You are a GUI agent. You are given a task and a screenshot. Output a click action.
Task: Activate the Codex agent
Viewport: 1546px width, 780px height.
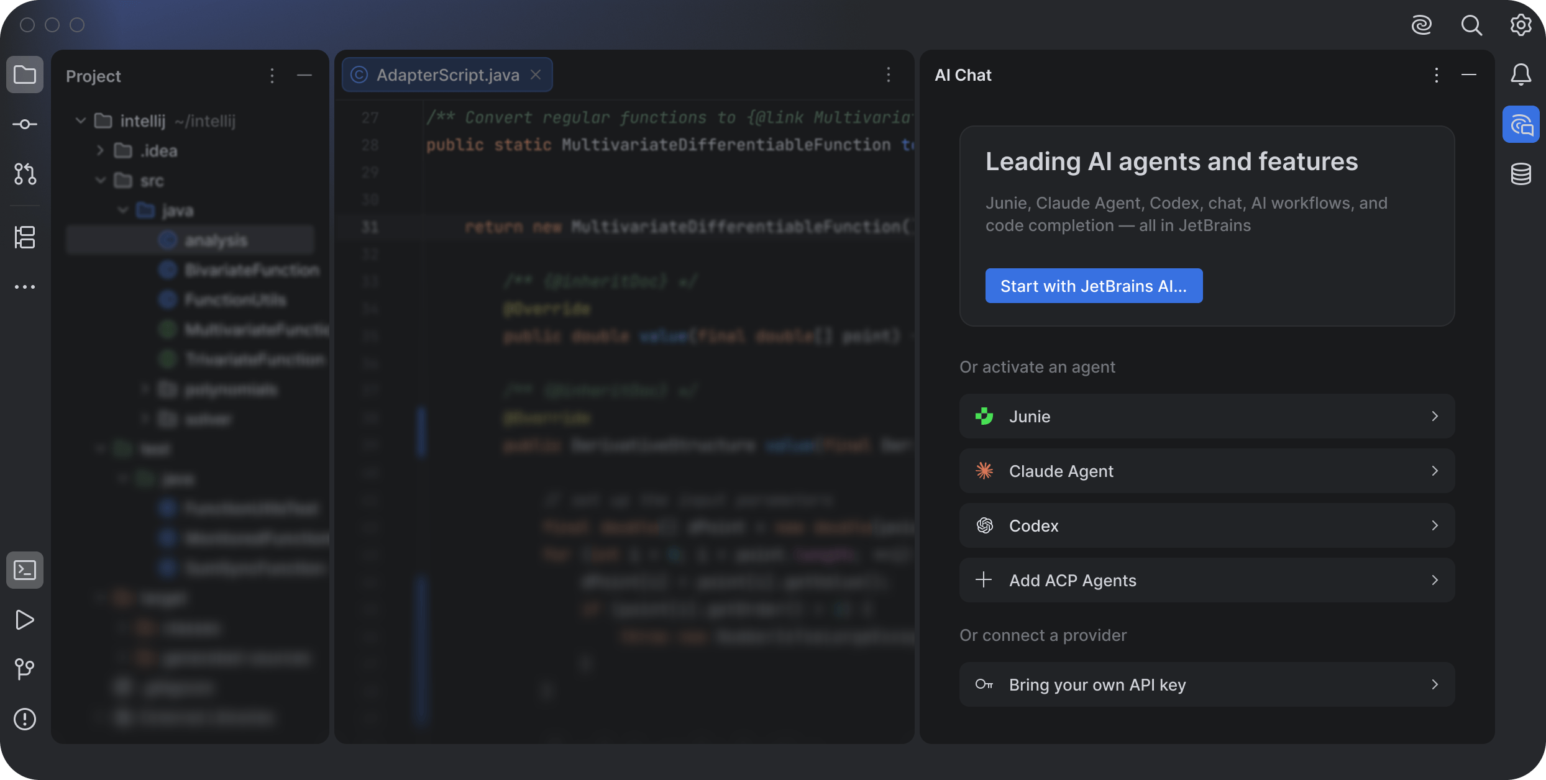pyautogui.click(x=1207, y=525)
